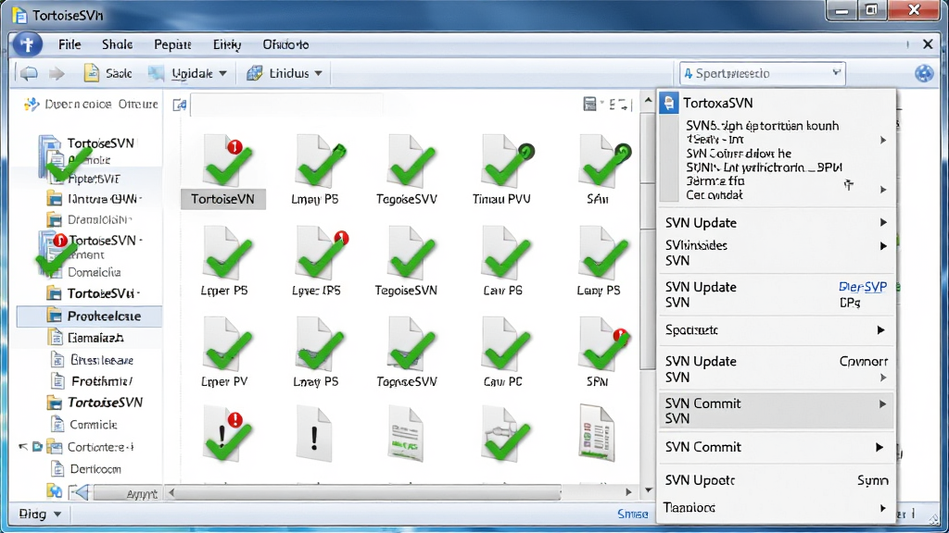Select Derticocm item in tree
The image size is (949, 533).
pyautogui.click(x=86, y=469)
